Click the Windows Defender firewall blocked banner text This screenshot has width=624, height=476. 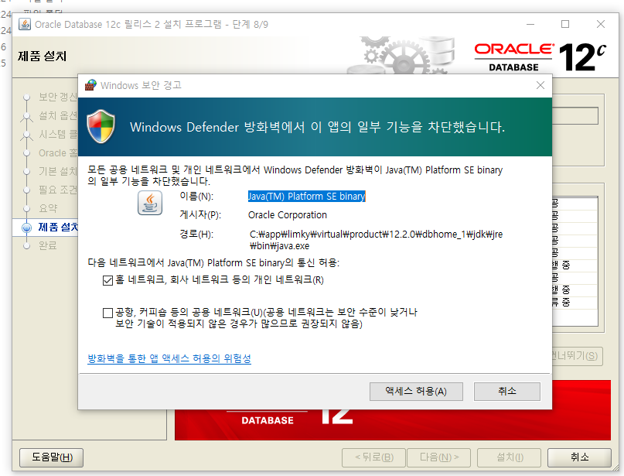[317, 127]
